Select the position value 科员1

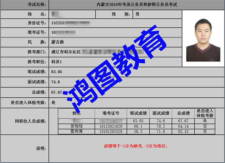click(x=56, y=62)
